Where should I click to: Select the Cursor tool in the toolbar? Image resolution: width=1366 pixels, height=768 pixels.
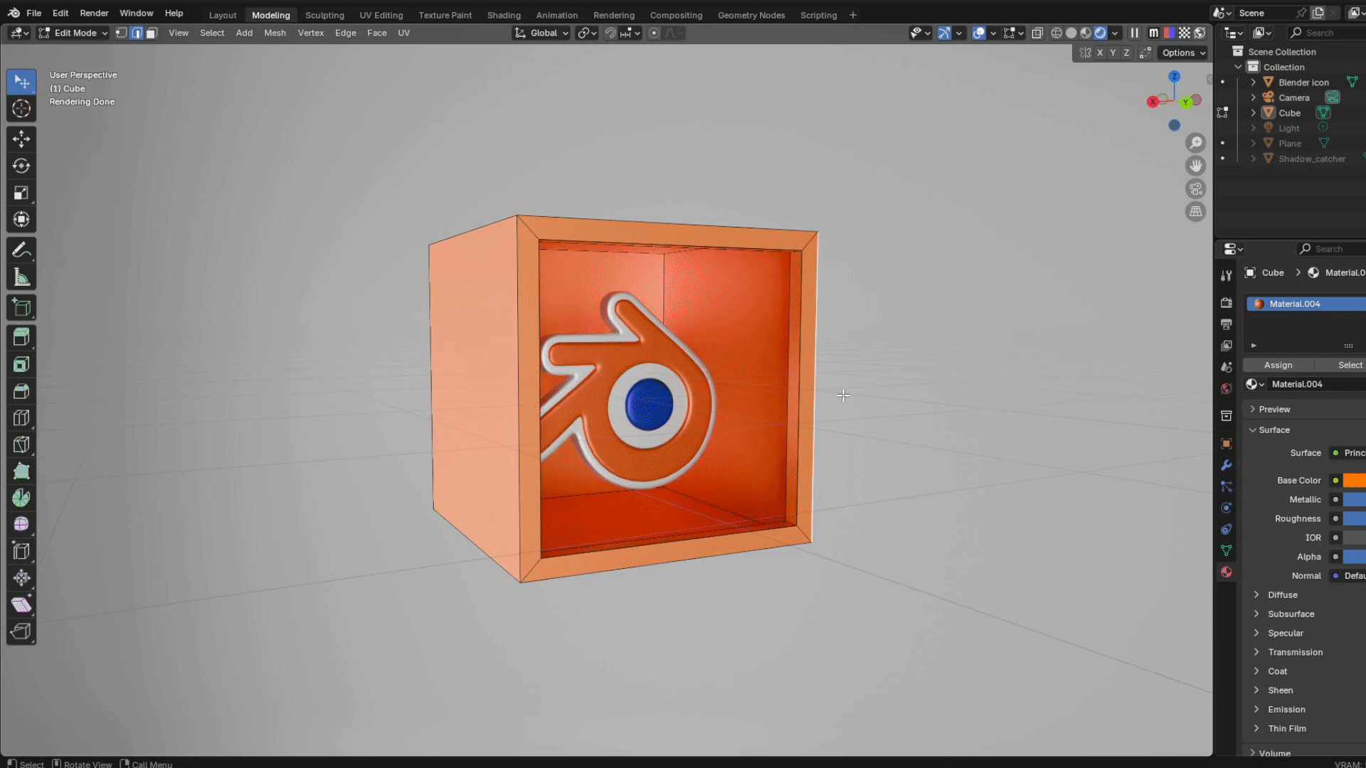click(21, 109)
